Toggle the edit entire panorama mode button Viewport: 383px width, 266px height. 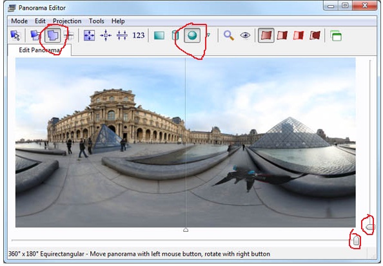coord(53,35)
